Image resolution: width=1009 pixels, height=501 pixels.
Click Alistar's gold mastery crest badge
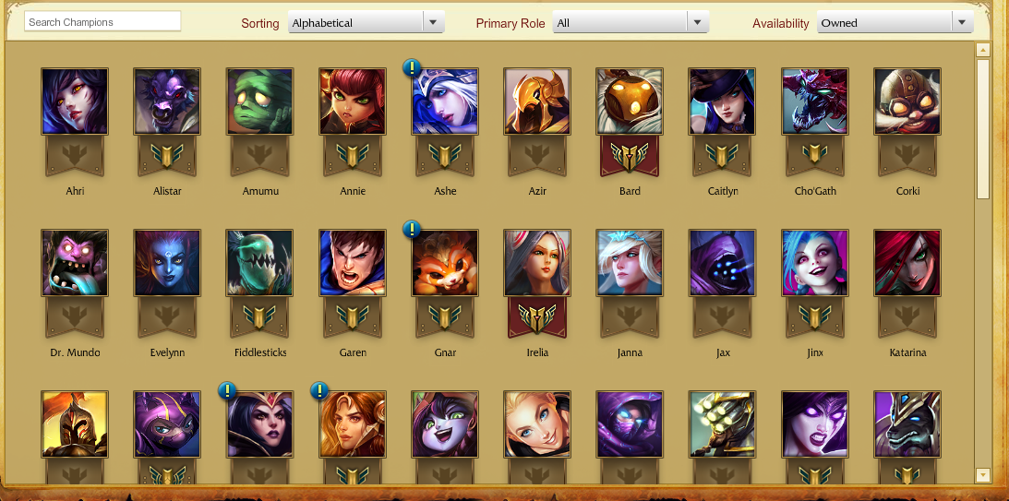(167, 155)
